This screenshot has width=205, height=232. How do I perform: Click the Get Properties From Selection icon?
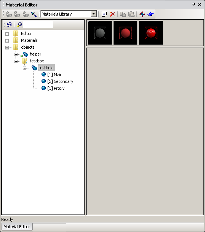pyautogui.click(x=26, y=14)
